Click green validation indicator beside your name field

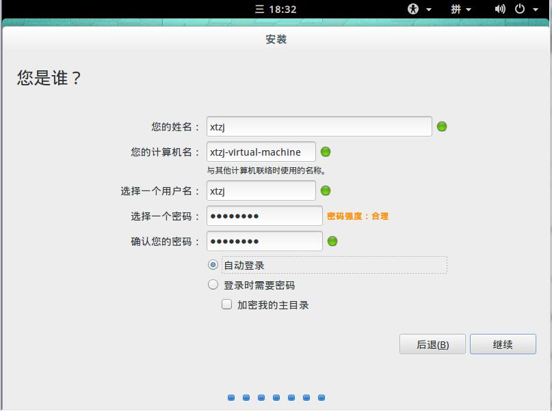[x=442, y=126]
